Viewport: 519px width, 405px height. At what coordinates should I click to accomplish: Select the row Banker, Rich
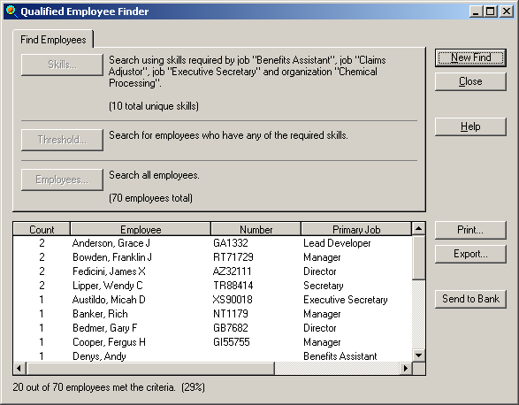click(x=212, y=314)
